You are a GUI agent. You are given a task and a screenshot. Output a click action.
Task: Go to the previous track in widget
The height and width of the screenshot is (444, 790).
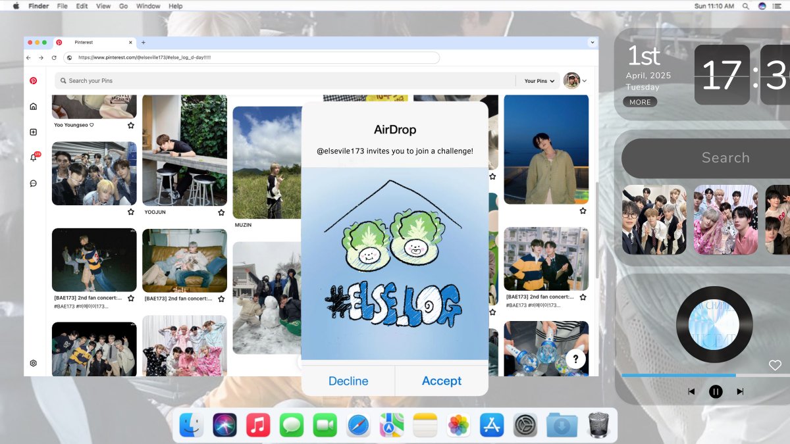point(691,391)
